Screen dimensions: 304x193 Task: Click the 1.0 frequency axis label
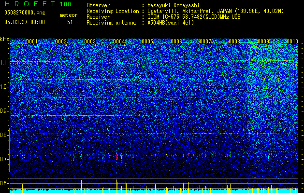click(4, 87)
